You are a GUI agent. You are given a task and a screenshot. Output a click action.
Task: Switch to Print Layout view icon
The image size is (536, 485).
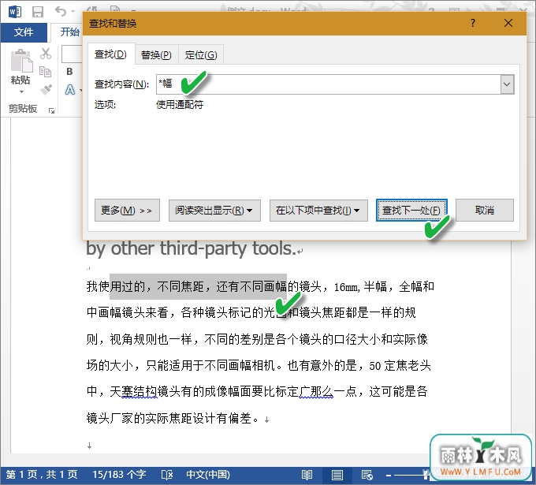pyautogui.click(x=337, y=475)
